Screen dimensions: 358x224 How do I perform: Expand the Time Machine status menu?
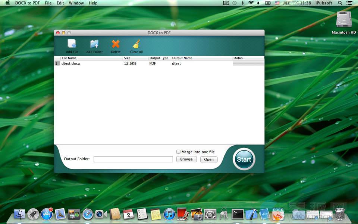click(234, 3)
